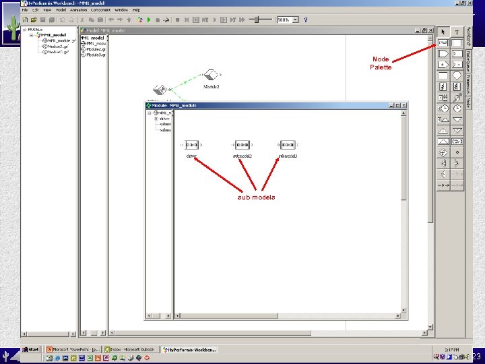Select the small circle node in palette
Screen dimensions: 485x364
click(x=457, y=152)
